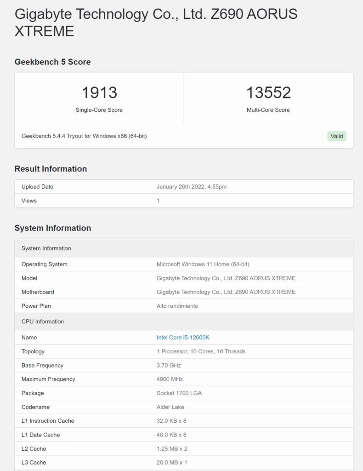
Task: Click the CPU Information section header
Action: (184, 322)
